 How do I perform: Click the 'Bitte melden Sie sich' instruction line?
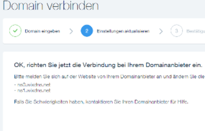(110, 77)
